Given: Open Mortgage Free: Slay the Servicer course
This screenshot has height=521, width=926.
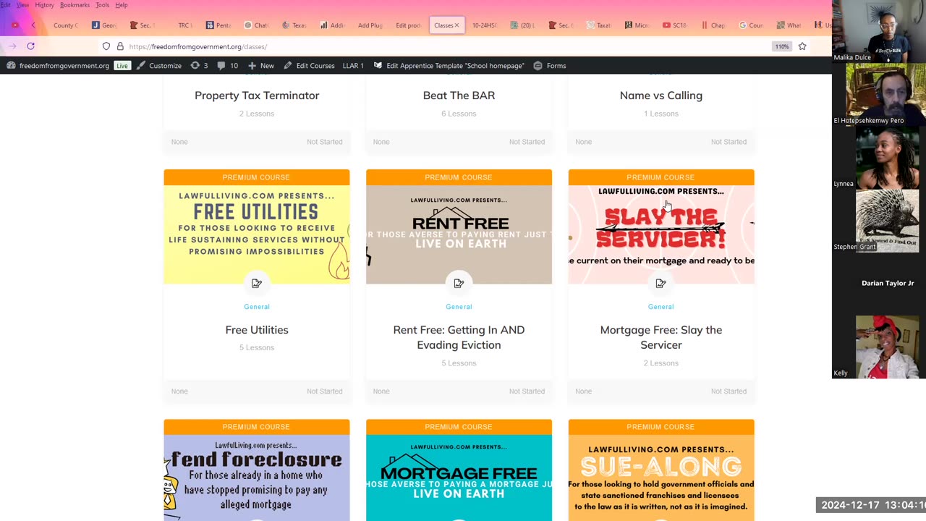Looking at the screenshot, I should tap(660, 337).
